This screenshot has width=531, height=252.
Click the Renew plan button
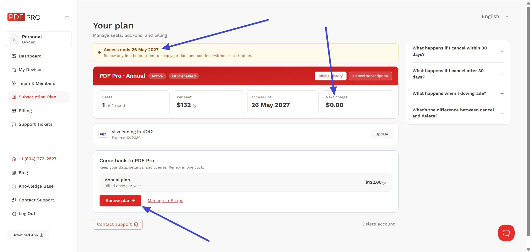[120, 201]
